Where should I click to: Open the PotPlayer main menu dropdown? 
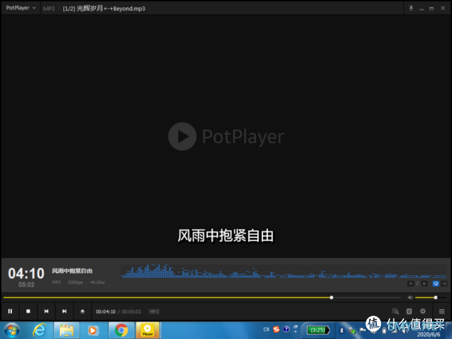pyautogui.click(x=21, y=8)
